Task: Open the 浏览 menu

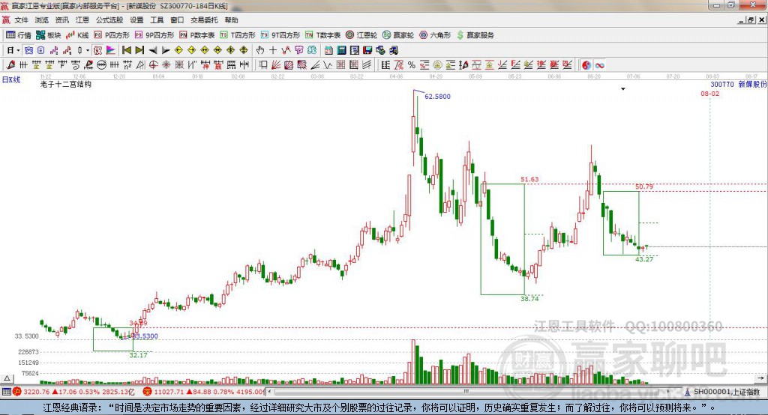Action: 42,20
